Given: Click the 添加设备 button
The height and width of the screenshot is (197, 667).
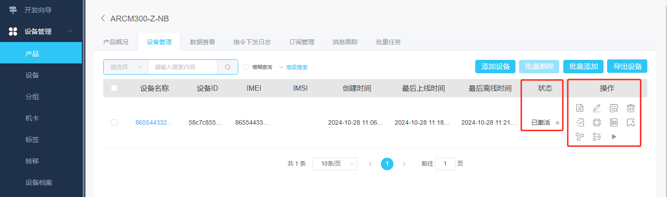Looking at the screenshot, I should [x=495, y=67].
